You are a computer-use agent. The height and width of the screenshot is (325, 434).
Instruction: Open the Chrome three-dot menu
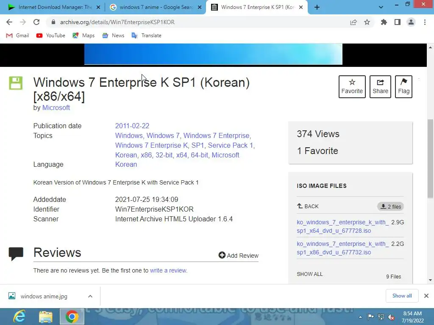[x=425, y=22]
